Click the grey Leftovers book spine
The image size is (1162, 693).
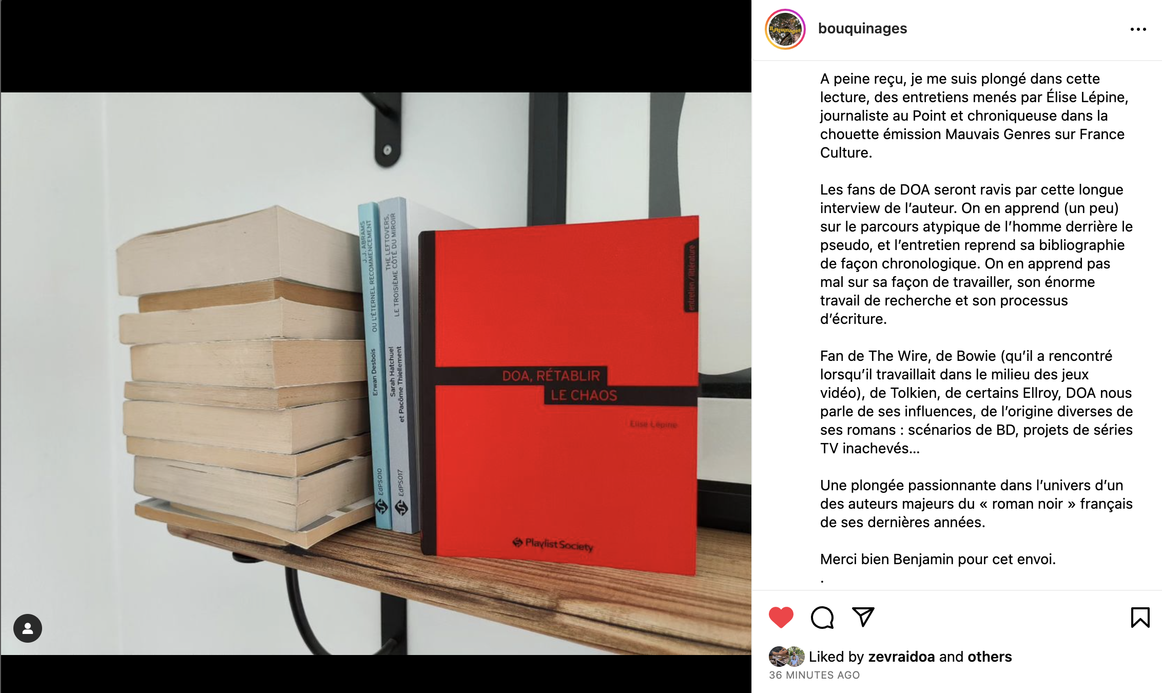pyautogui.click(x=398, y=364)
